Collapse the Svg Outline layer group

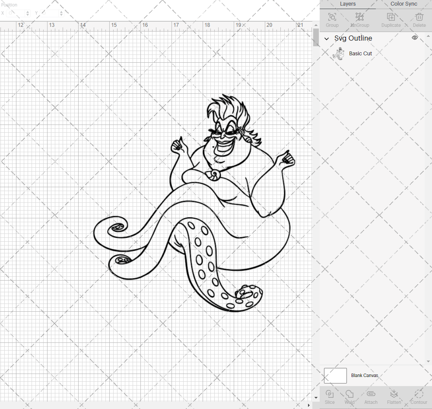coord(327,38)
